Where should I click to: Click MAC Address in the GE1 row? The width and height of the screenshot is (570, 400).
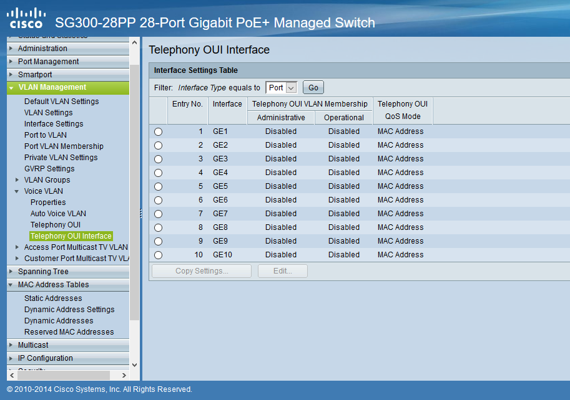(x=401, y=131)
